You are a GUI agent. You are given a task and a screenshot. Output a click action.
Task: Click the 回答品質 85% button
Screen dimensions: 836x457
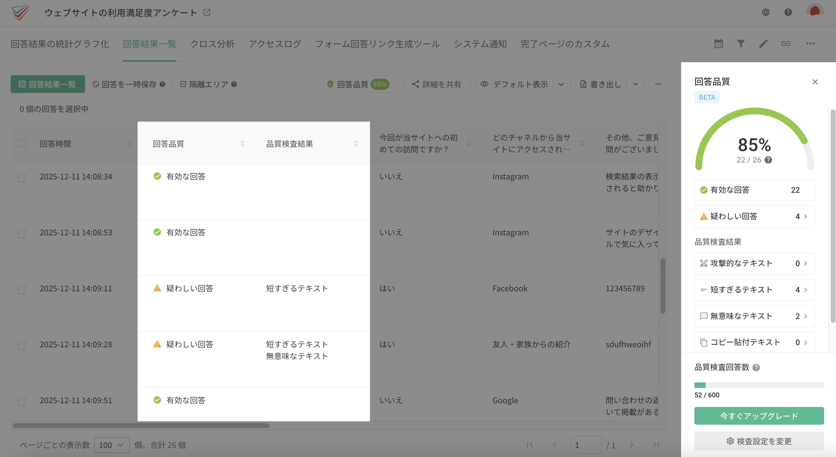pos(358,84)
